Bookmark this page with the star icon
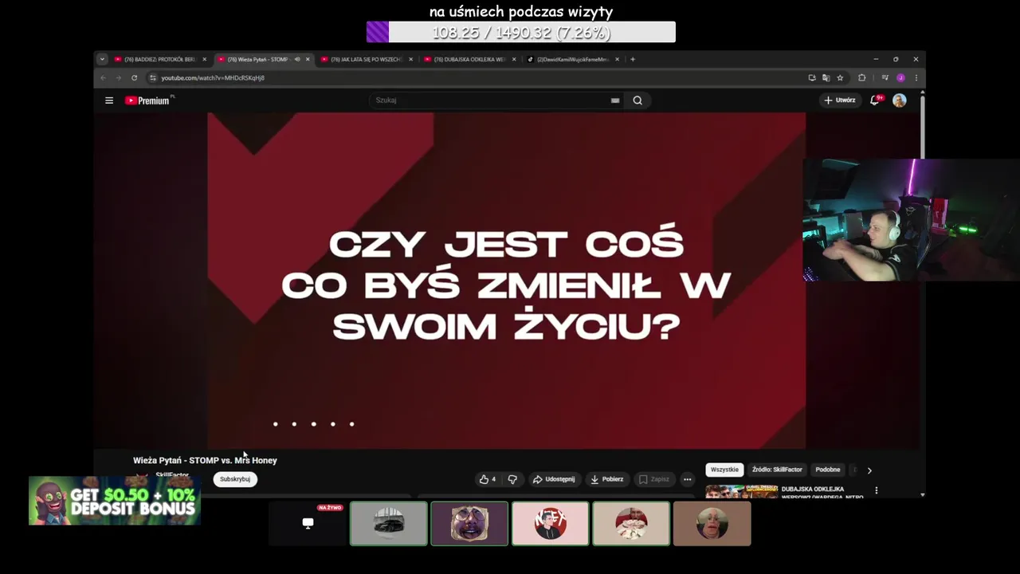 [840, 77]
